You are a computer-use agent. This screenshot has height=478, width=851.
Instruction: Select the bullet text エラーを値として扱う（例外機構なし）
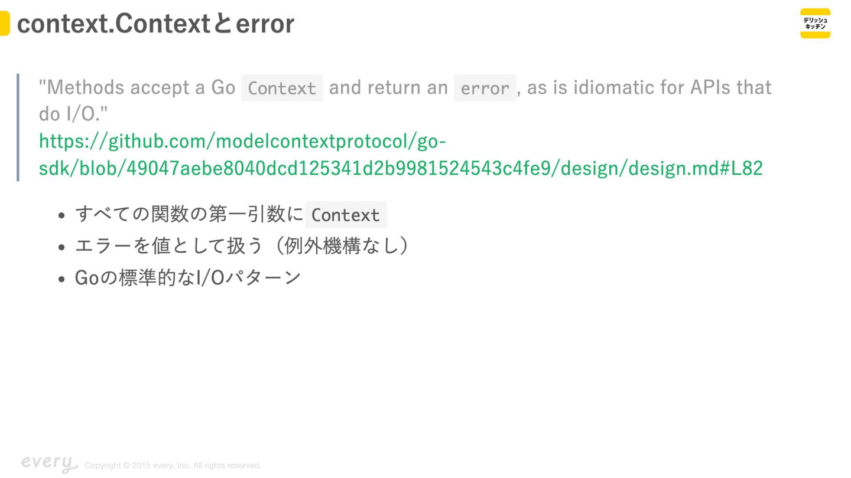(x=241, y=246)
